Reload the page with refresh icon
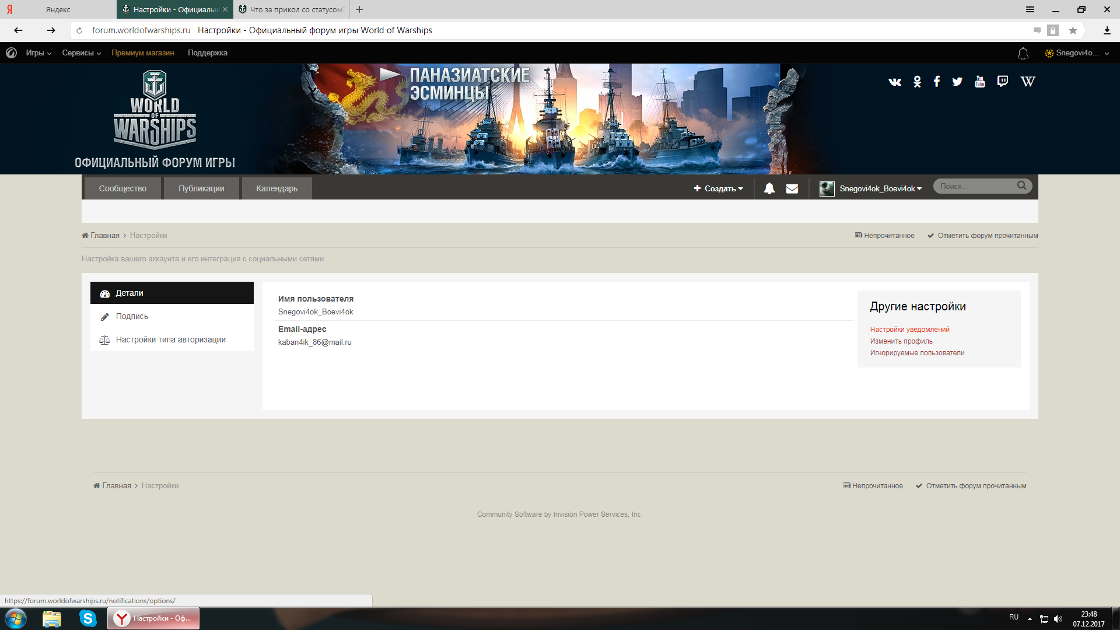1120x630 pixels. click(x=79, y=30)
